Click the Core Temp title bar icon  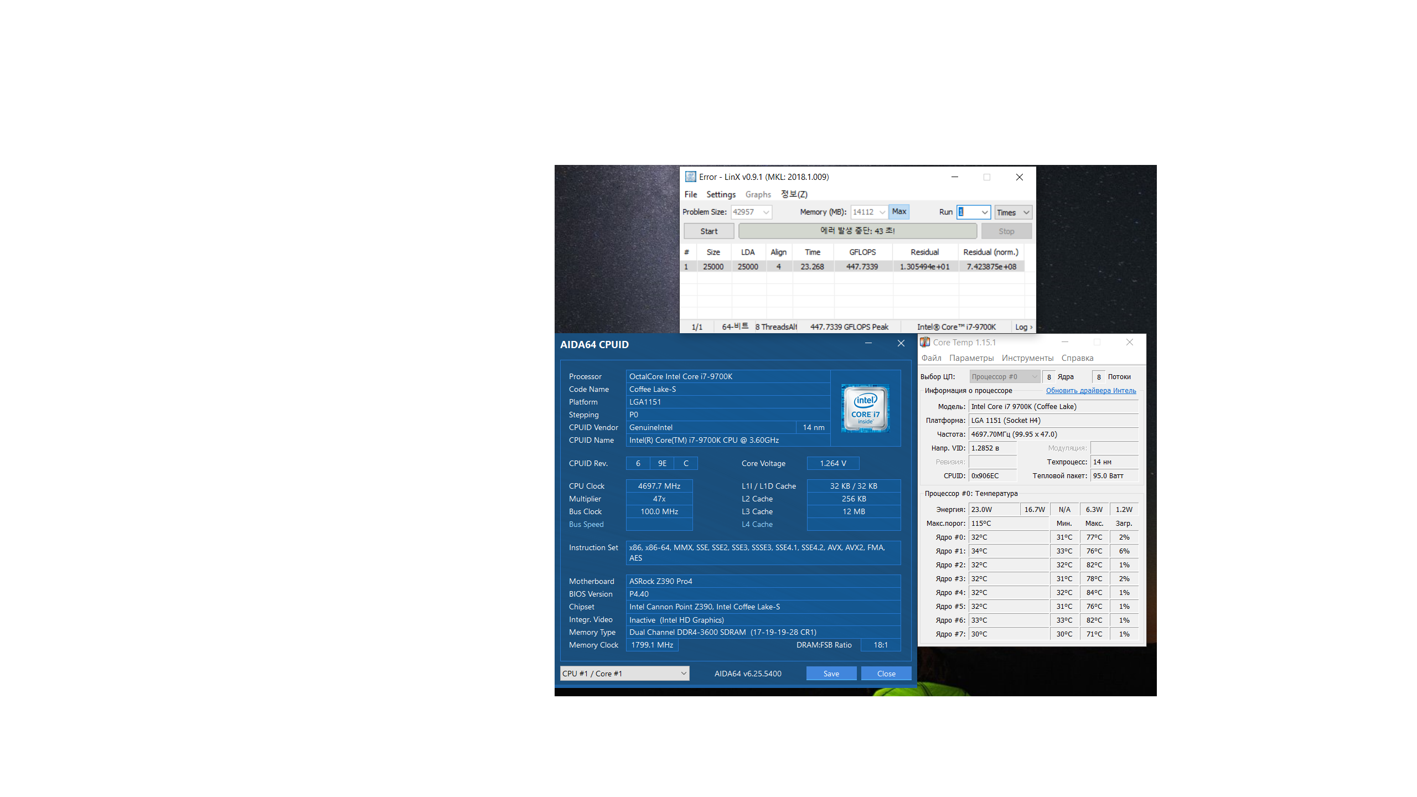(x=925, y=342)
